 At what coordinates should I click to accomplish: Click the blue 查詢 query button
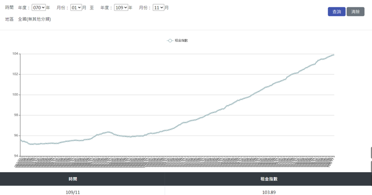[x=336, y=12]
